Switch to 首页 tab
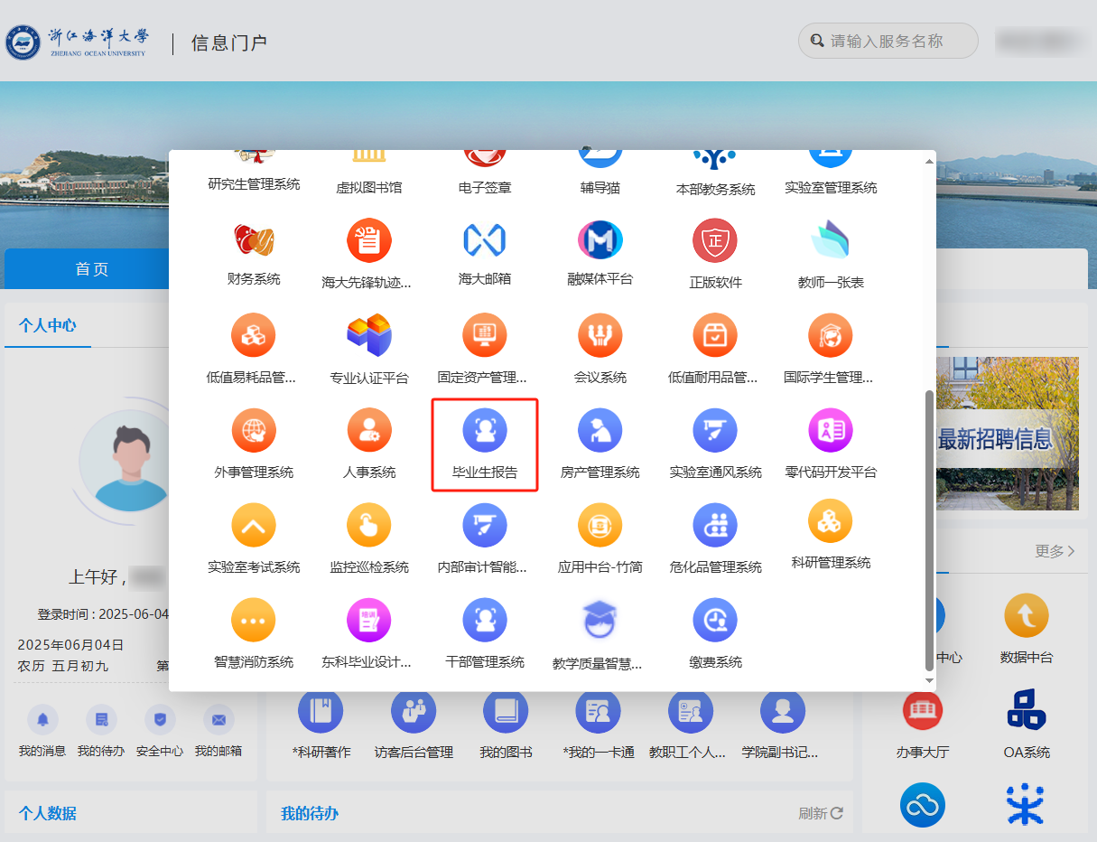The height and width of the screenshot is (842, 1097). click(x=91, y=268)
